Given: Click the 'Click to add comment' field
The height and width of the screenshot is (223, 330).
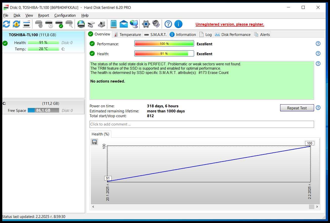Looking at the screenshot, I should (202, 124).
